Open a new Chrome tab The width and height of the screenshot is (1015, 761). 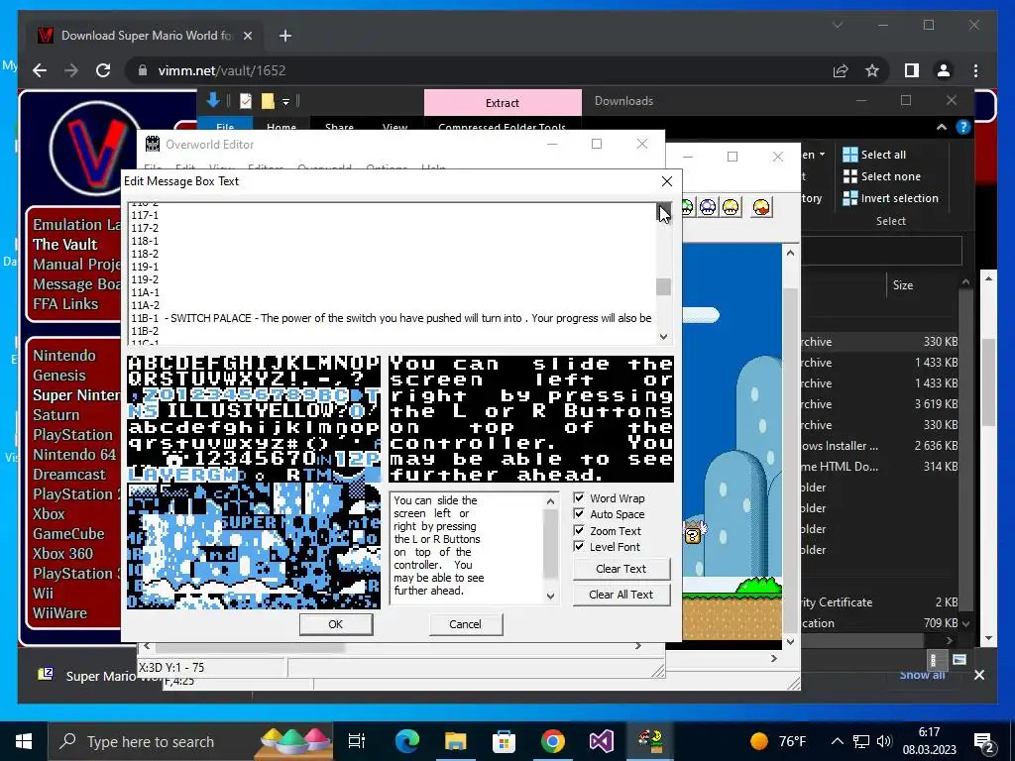coord(284,36)
